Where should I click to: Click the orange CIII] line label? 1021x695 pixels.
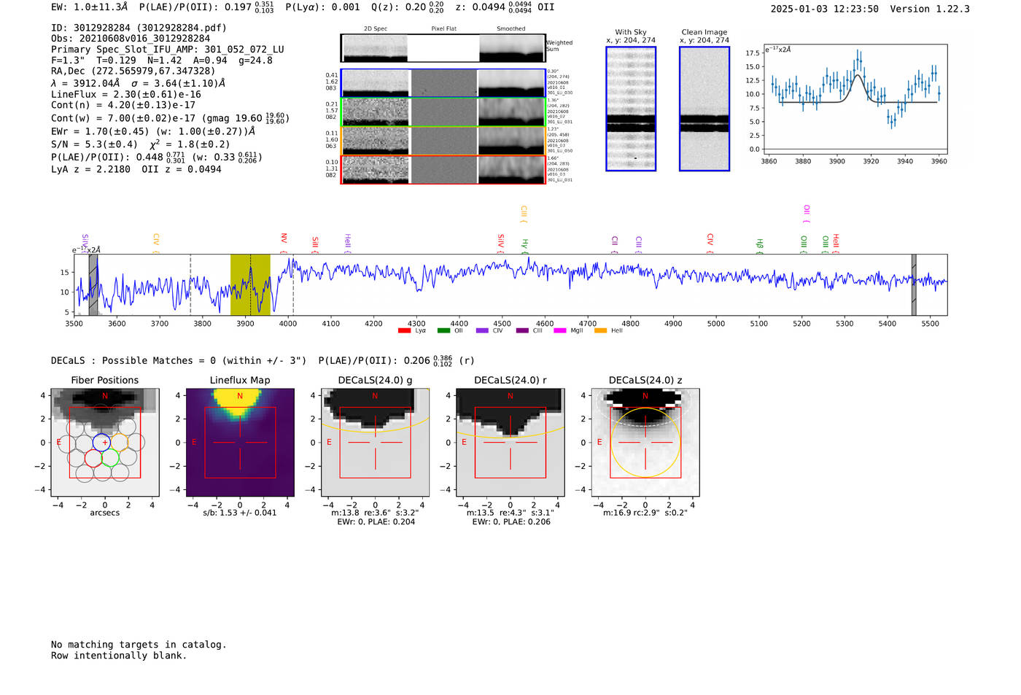(524, 213)
